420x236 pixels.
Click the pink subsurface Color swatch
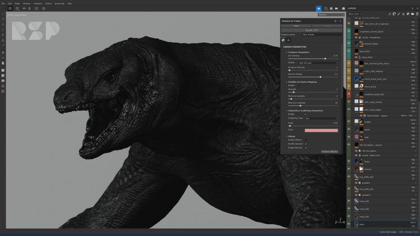pos(321,130)
